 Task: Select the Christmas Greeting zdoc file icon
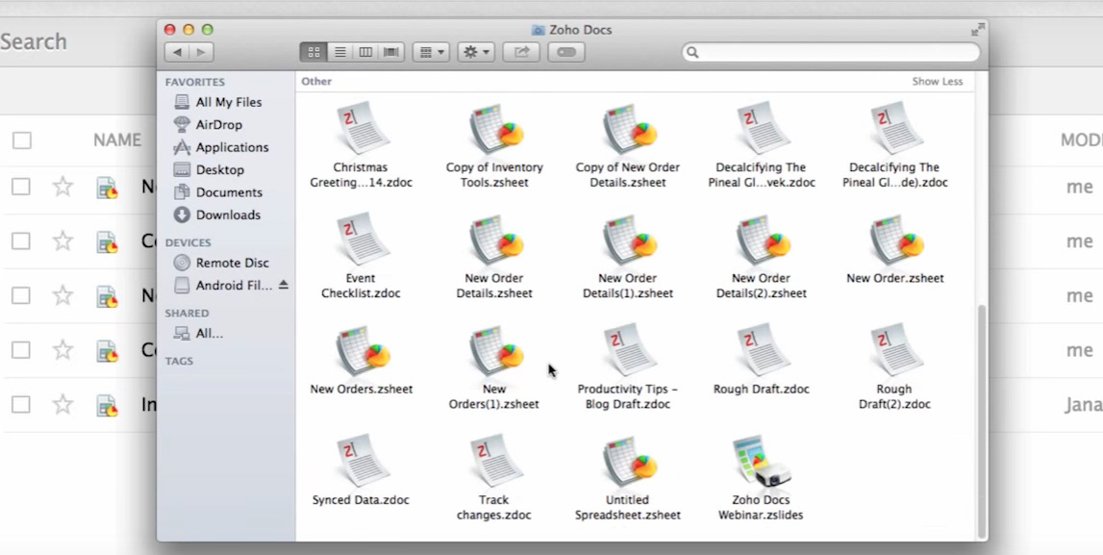click(362, 130)
